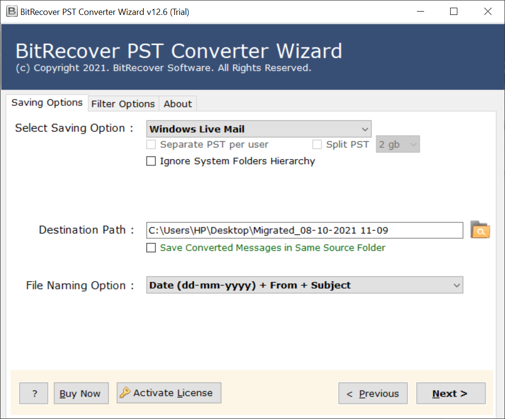
Task: Expand the 2 gb split size dropdown
Action: click(x=398, y=144)
